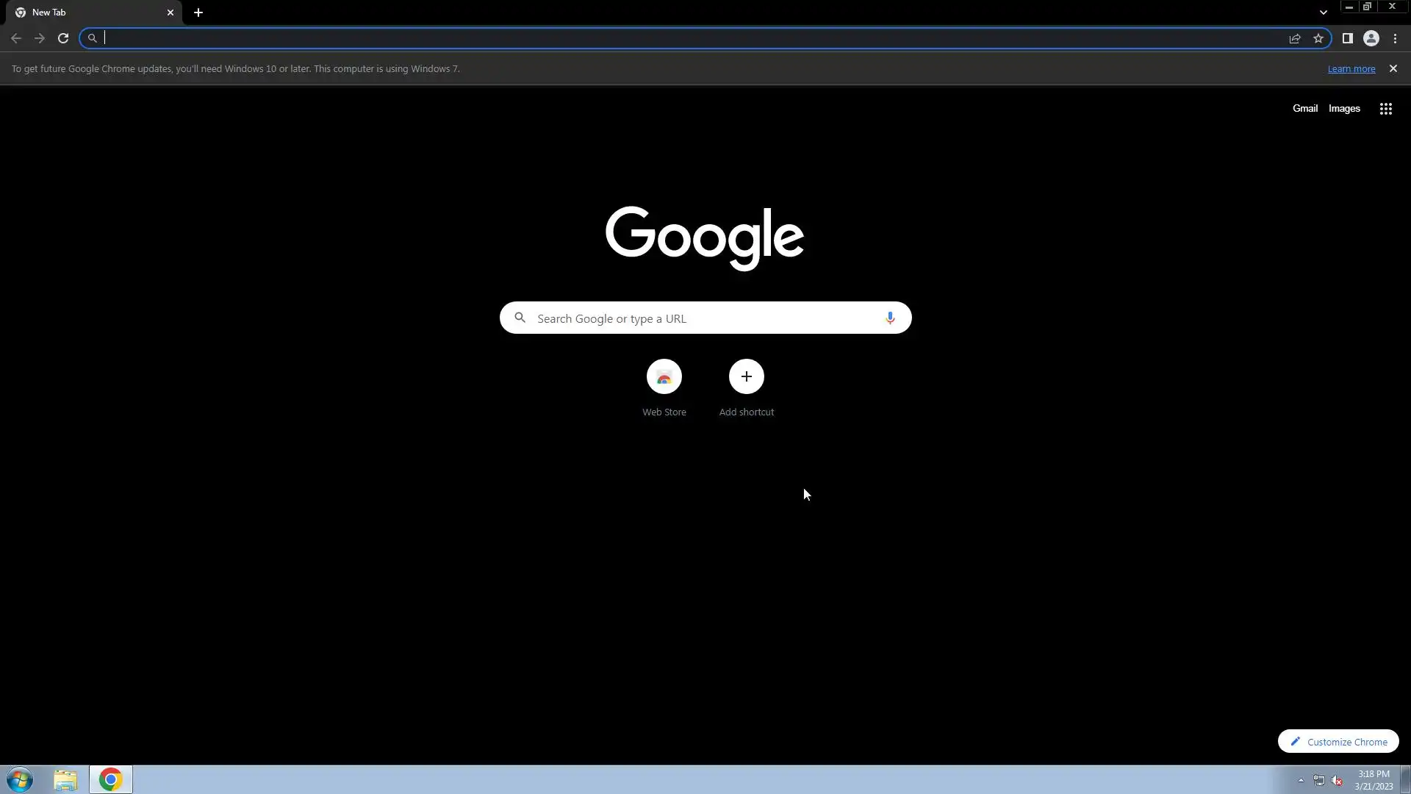Open the Web Store shortcut
This screenshot has height=794, width=1411.
pyautogui.click(x=664, y=376)
